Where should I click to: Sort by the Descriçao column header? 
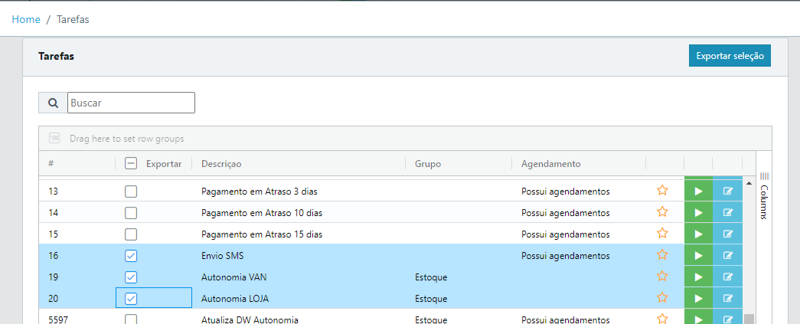(x=221, y=164)
